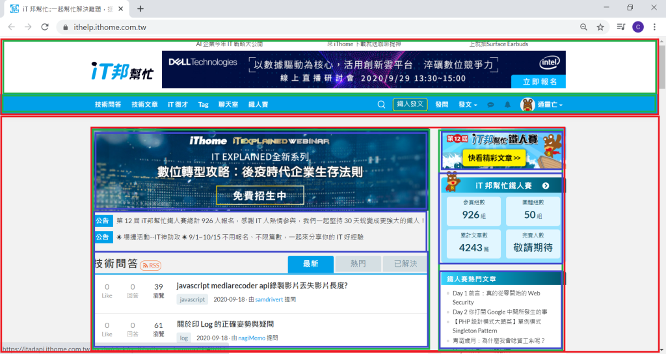
Task: Open Day 2 你打開 Google 中間所發生的事
Action: pos(500,312)
